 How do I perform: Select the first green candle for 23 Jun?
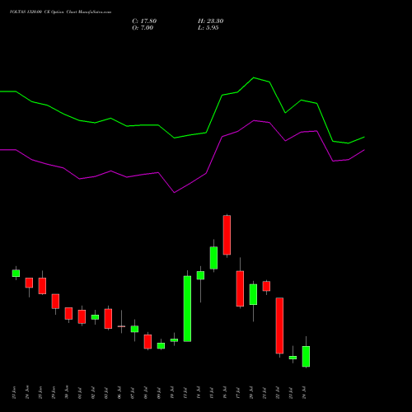[x=16, y=274]
